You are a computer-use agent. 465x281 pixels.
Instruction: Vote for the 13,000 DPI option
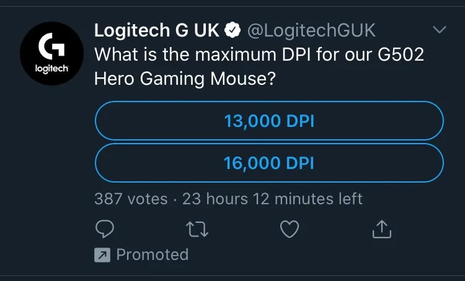(x=269, y=121)
